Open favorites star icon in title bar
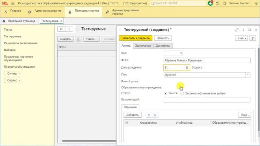The width and height of the screenshot is (260, 146). tap(225, 3)
